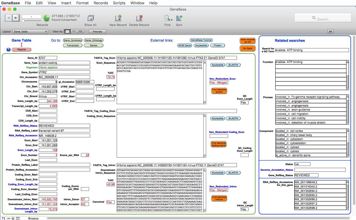Viewport: 356px width, 220px height.
Task: Click the record navigation slider handle
Action: (x=23, y=21)
